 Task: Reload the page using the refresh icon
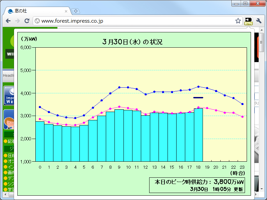27,20
